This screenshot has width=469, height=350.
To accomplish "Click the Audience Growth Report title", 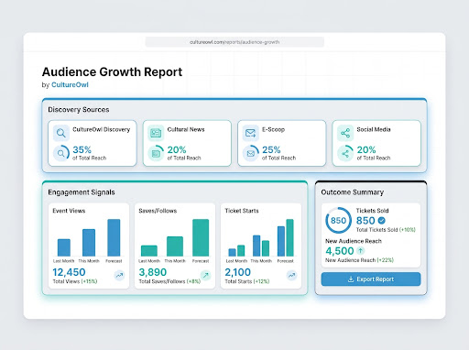I will coord(112,72).
